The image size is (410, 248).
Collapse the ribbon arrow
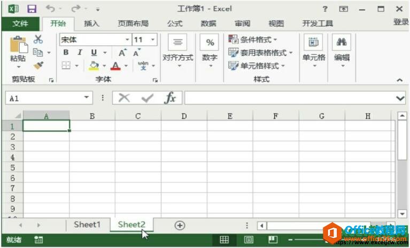(399, 80)
